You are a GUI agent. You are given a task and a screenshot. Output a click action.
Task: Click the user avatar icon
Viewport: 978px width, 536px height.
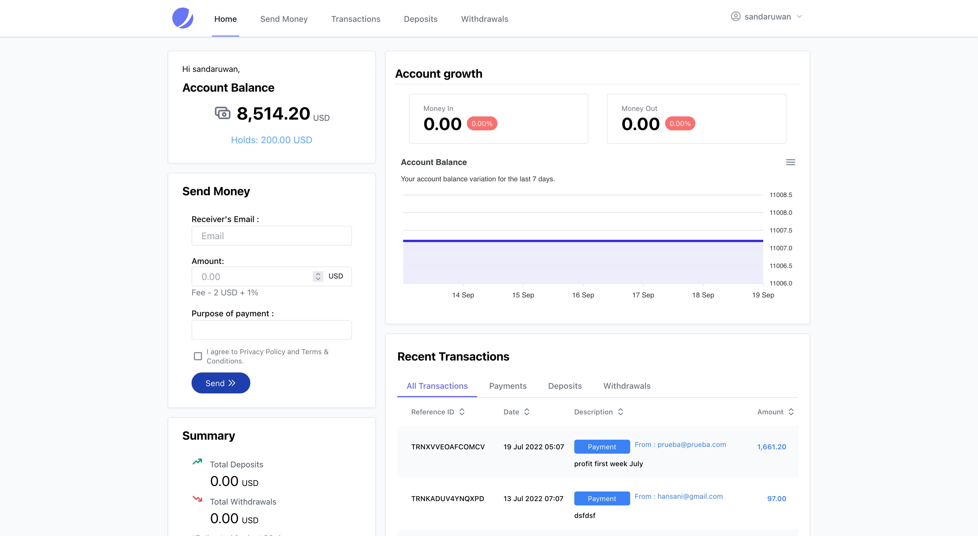736,17
